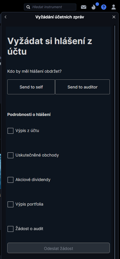Choose Send to auditor option
The image size is (120, 259).
(x=82, y=87)
